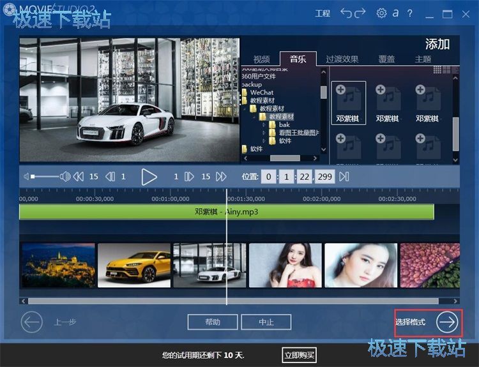The width and height of the screenshot is (479, 367).
Task: Step back 1 frame
Action: coord(110,176)
